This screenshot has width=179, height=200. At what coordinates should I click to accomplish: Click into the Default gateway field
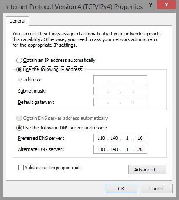coord(120,102)
